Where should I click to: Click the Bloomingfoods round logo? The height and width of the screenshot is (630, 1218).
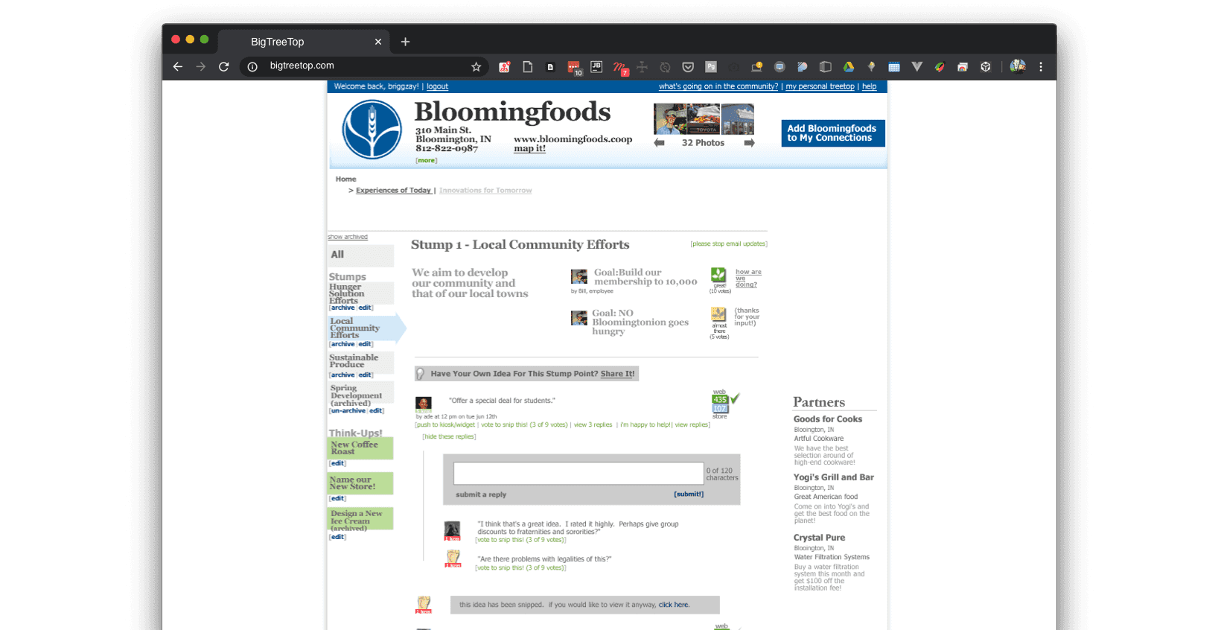pos(372,129)
